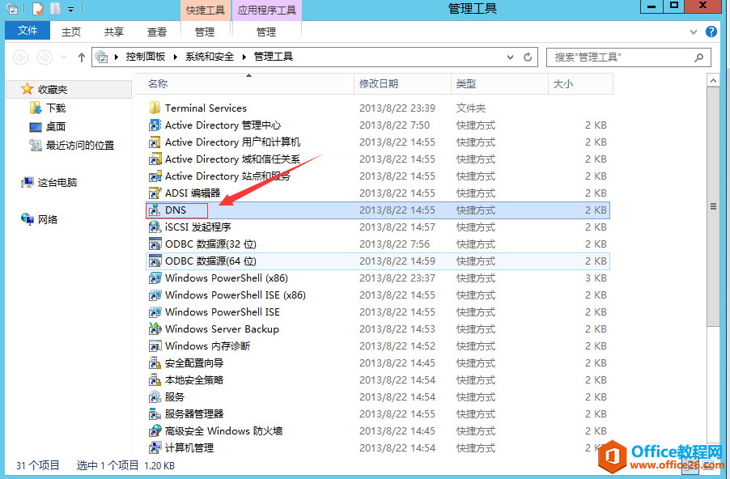Expand breadcrumb arrow after 控制面板
Image resolution: width=730 pixels, height=479 pixels.
pyautogui.click(x=175, y=57)
